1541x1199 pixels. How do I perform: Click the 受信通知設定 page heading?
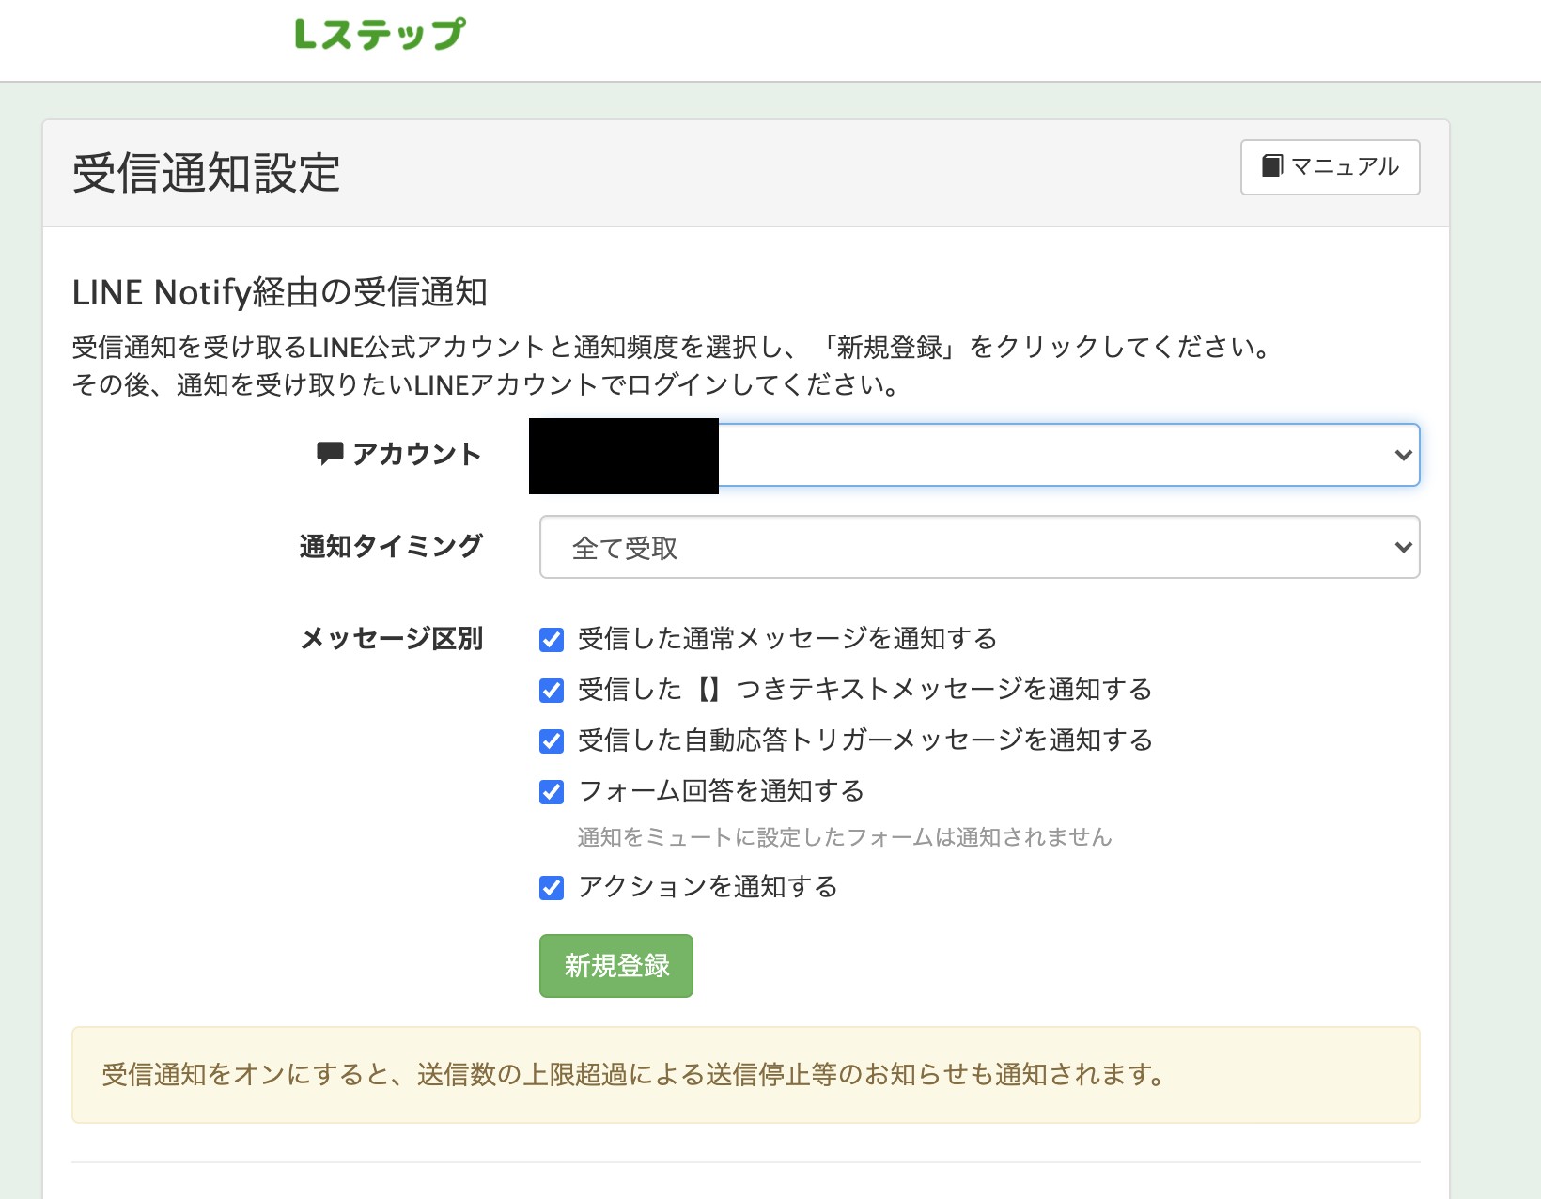(x=207, y=174)
